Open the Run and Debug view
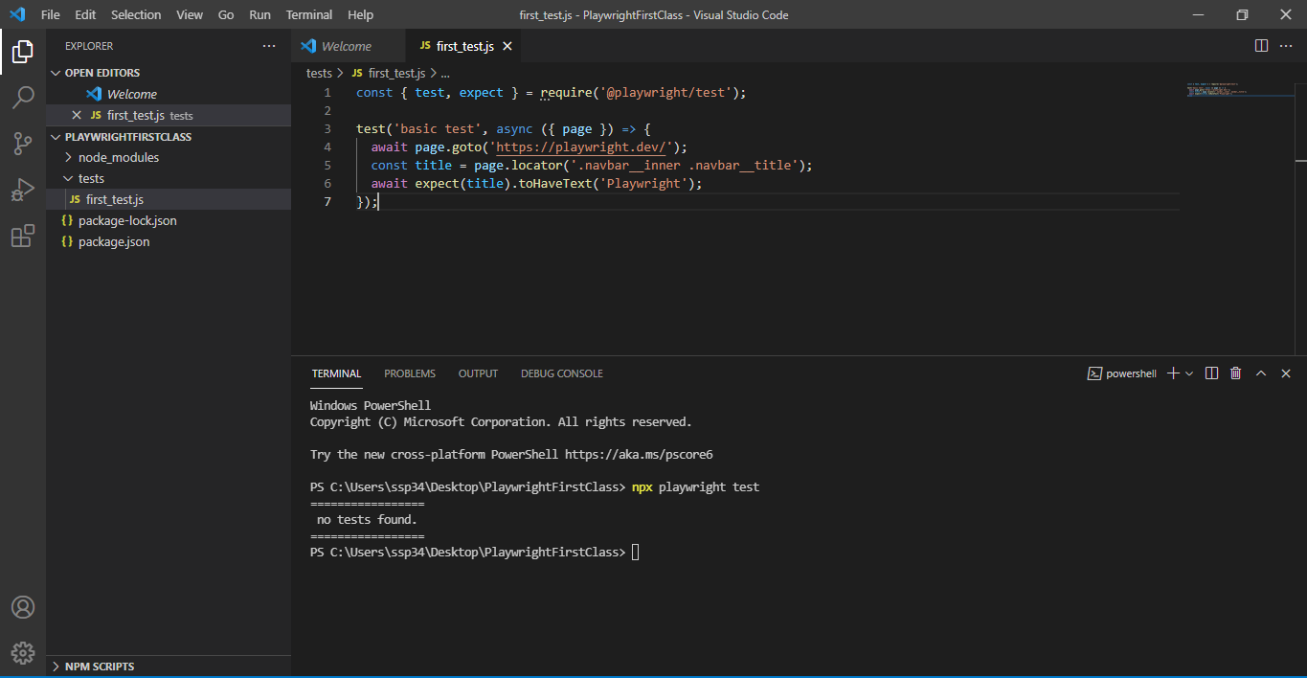Image resolution: width=1307 pixels, height=678 pixels. coord(23,190)
